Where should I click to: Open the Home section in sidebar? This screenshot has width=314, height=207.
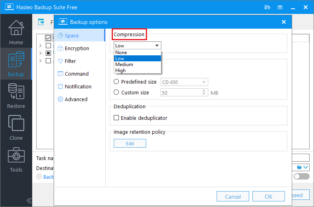tap(16, 32)
